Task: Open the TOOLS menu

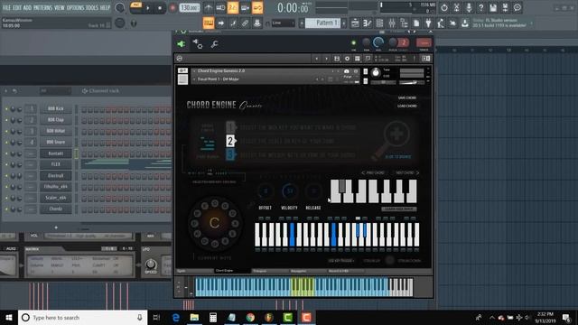Action: tap(92, 7)
